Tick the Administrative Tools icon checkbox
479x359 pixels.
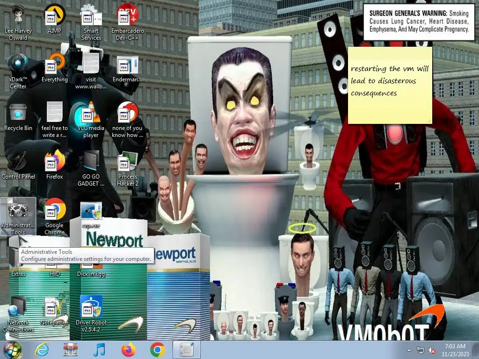coord(10,201)
